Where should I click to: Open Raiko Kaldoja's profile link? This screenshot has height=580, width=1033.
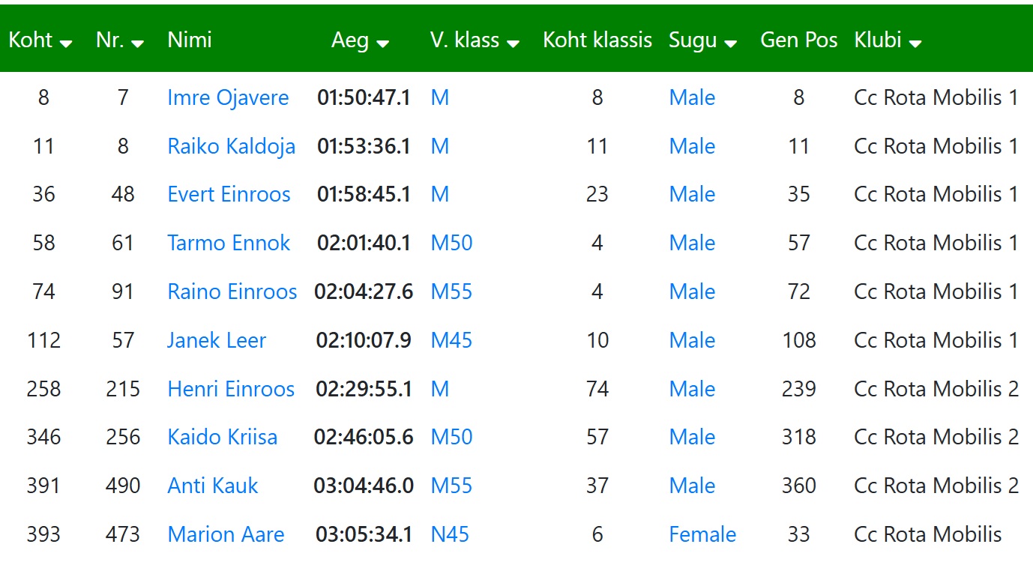click(231, 146)
